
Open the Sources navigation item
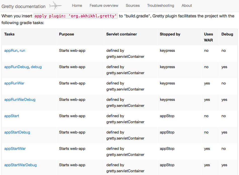pyautogui.click(x=133, y=6)
